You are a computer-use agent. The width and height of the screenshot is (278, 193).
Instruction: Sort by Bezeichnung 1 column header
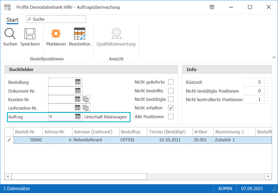click(x=234, y=132)
